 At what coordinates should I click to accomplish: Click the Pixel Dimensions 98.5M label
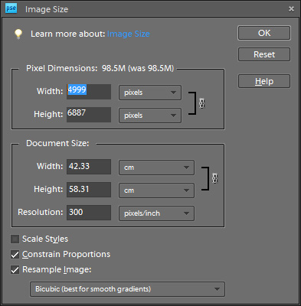pyautogui.click(x=100, y=68)
